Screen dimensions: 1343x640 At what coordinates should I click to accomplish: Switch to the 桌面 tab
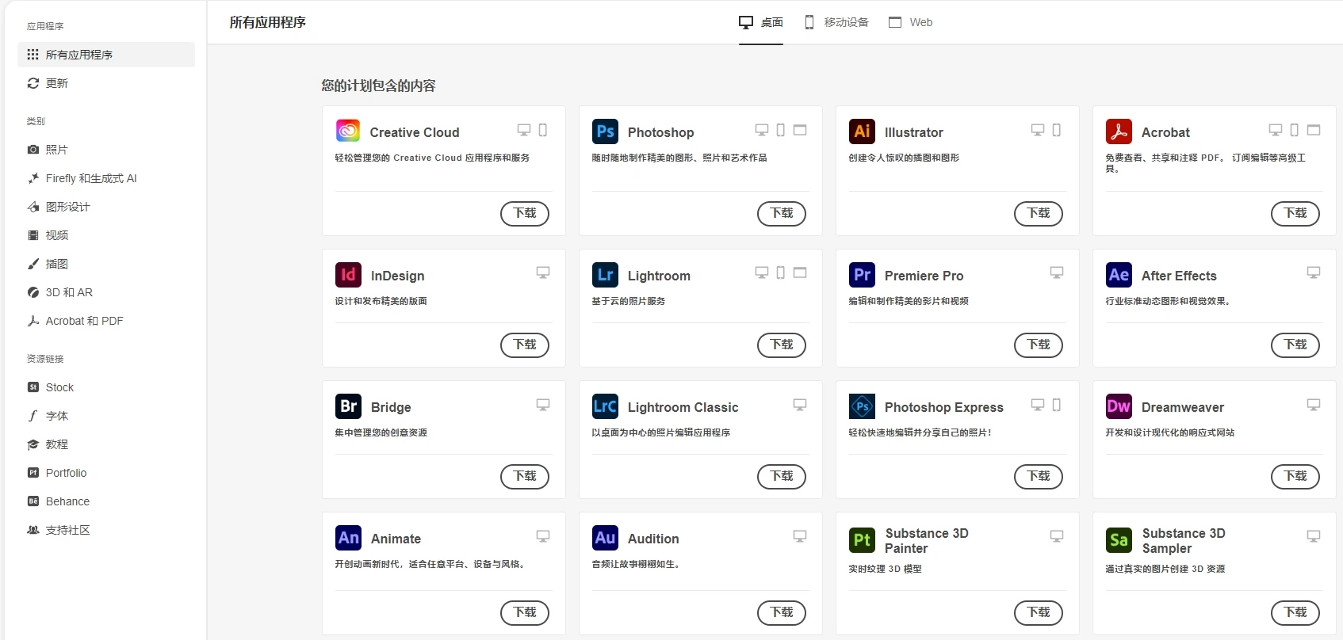(x=761, y=22)
